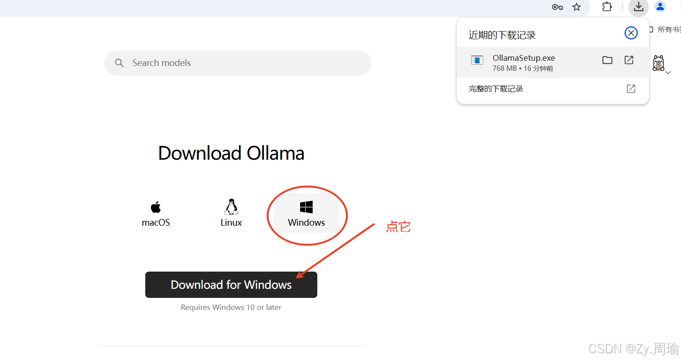Viewport: 681px width, 361px height.
Task: Click the OllamaSetup.exe file type icon
Action: (x=477, y=60)
